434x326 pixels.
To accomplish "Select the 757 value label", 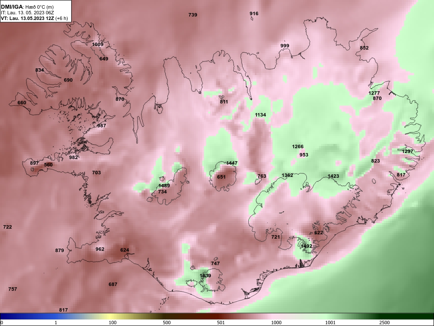I will (13, 289).
